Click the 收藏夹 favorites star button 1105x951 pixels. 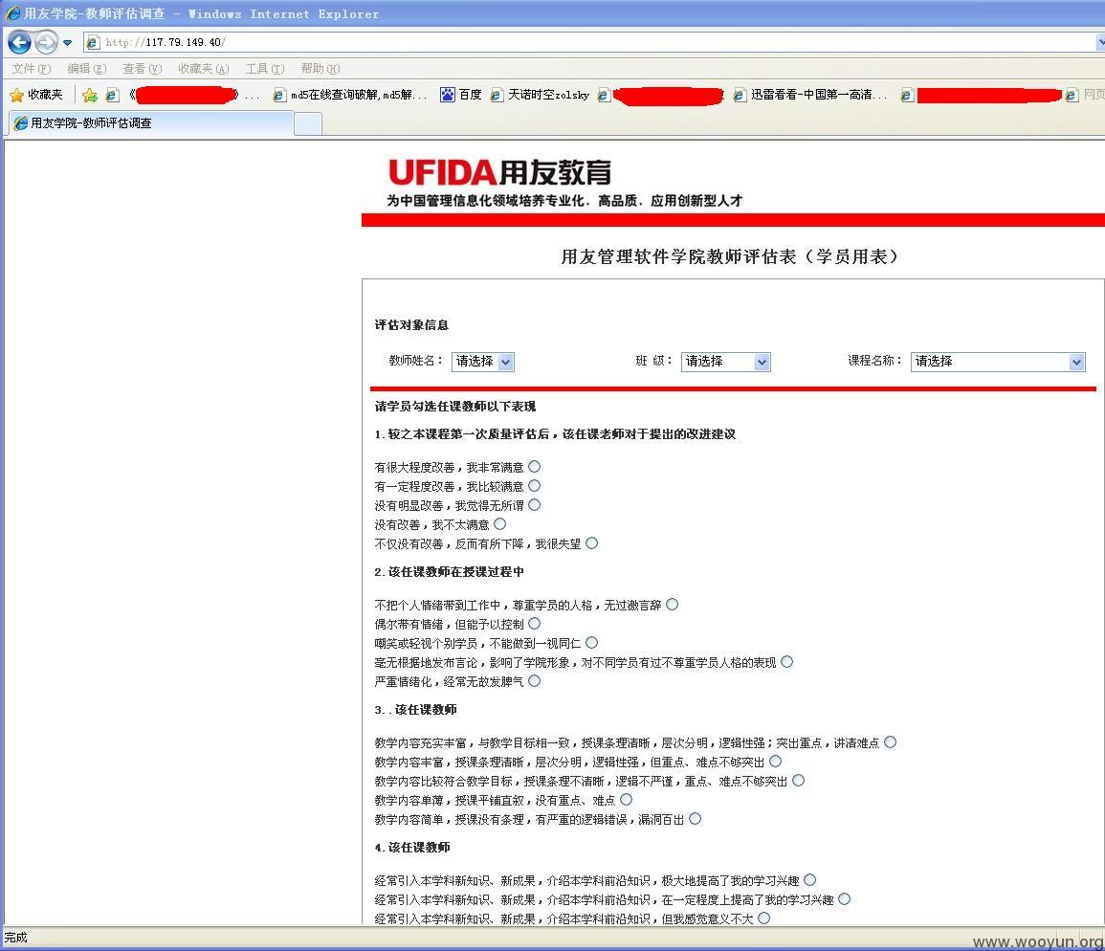[36, 95]
